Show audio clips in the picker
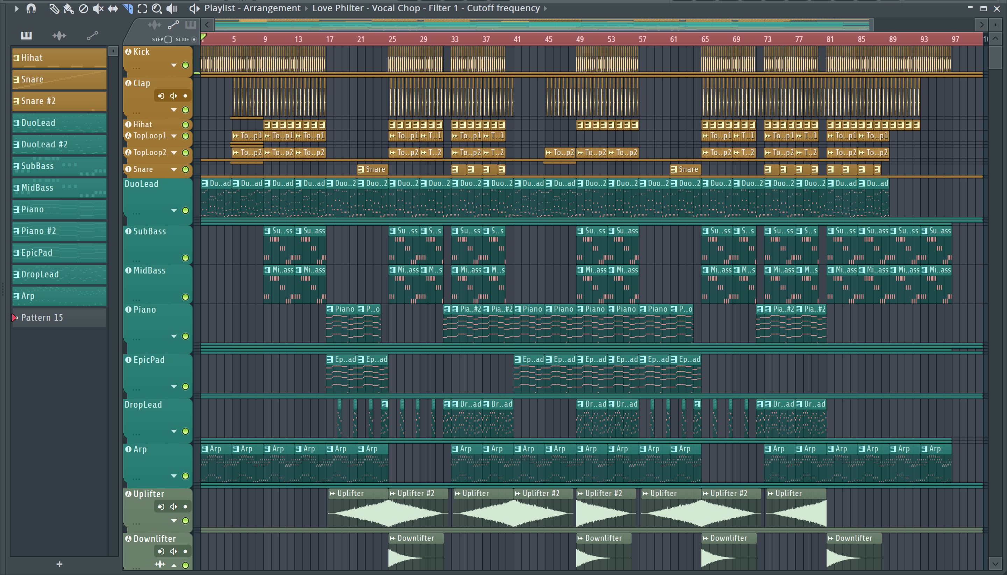Image resolution: width=1007 pixels, height=575 pixels. pos(59,36)
